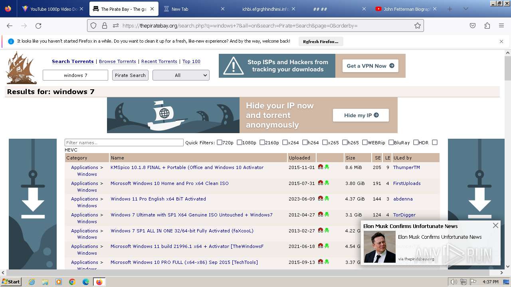
Task: Click magnet icon for Windows 11 Pro English row
Action: coord(321,199)
